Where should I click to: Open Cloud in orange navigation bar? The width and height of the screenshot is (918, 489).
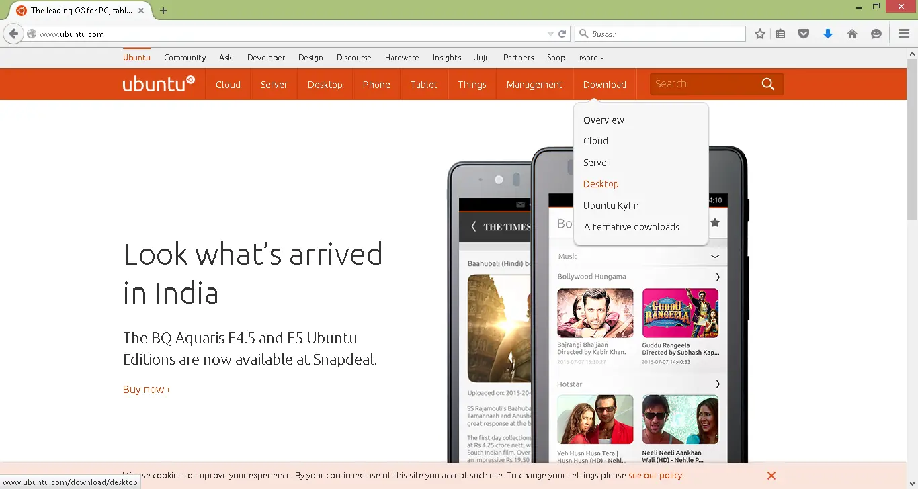point(228,85)
